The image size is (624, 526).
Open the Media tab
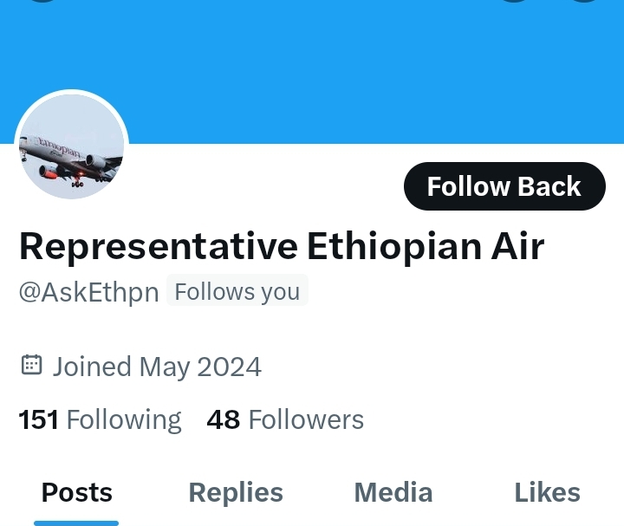tap(393, 492)
